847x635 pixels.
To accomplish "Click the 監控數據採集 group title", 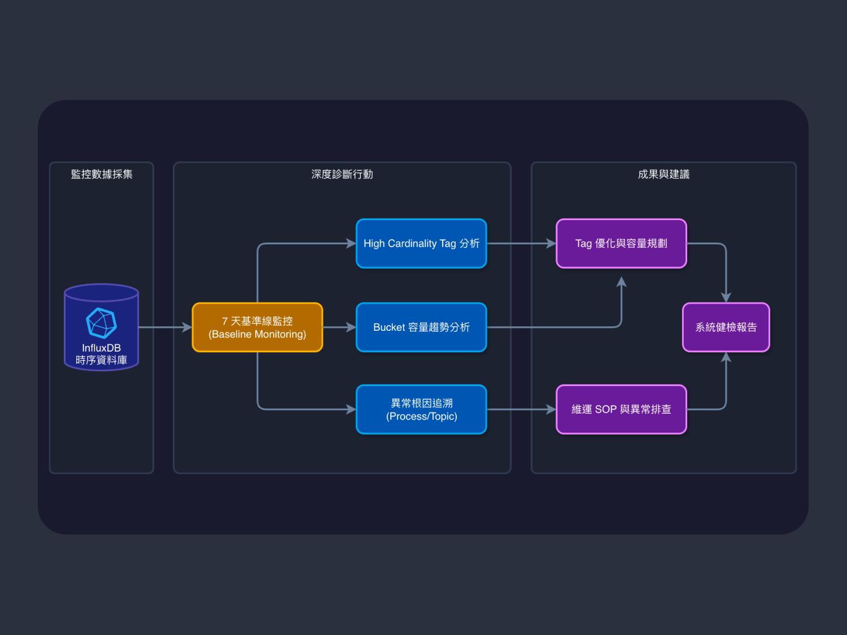I will click(x=102, y=174).
